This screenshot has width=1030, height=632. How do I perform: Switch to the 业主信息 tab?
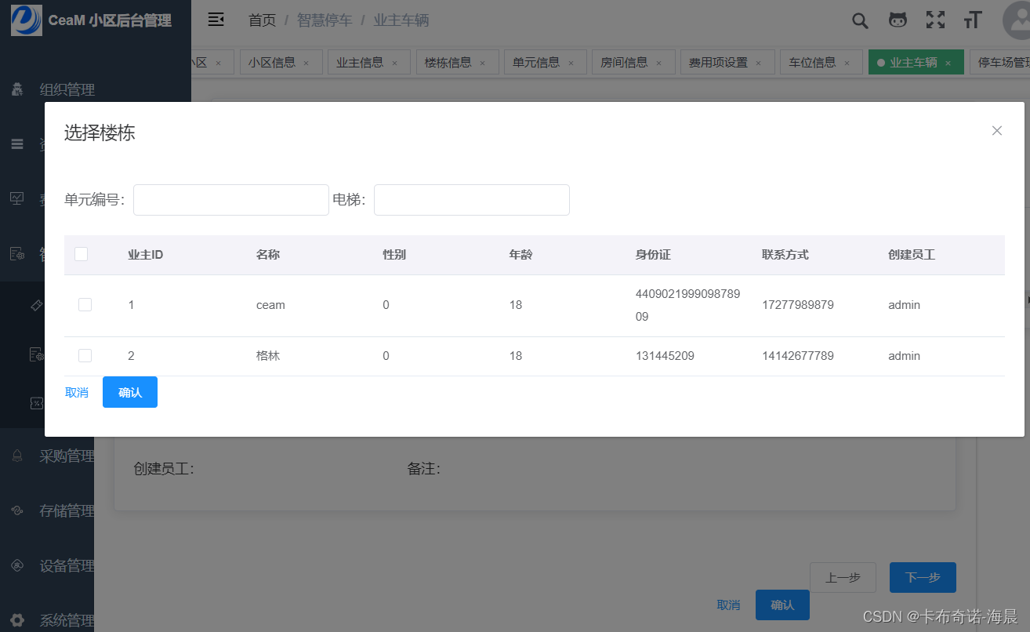click(360, 63)
